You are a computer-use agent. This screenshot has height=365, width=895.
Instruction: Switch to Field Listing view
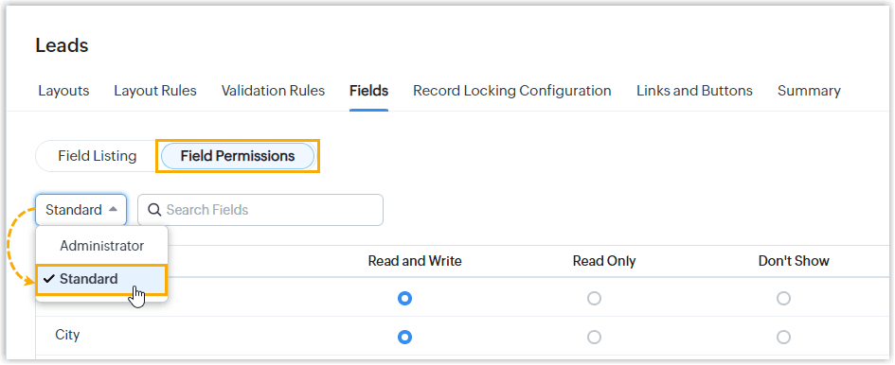[x=97, y=156]
